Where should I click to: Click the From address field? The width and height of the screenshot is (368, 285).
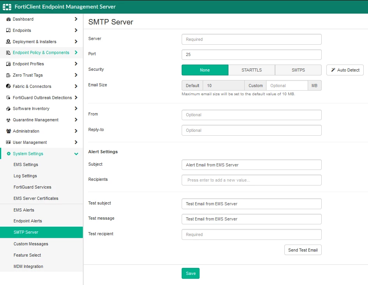[252, 115]
